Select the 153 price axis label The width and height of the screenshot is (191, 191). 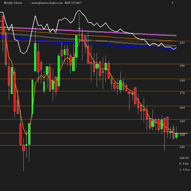coord(182,121)
